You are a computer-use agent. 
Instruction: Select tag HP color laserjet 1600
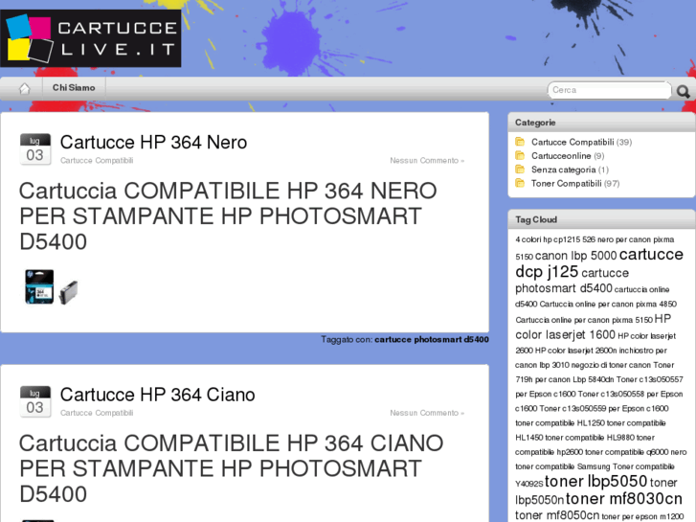coord(593,327)
